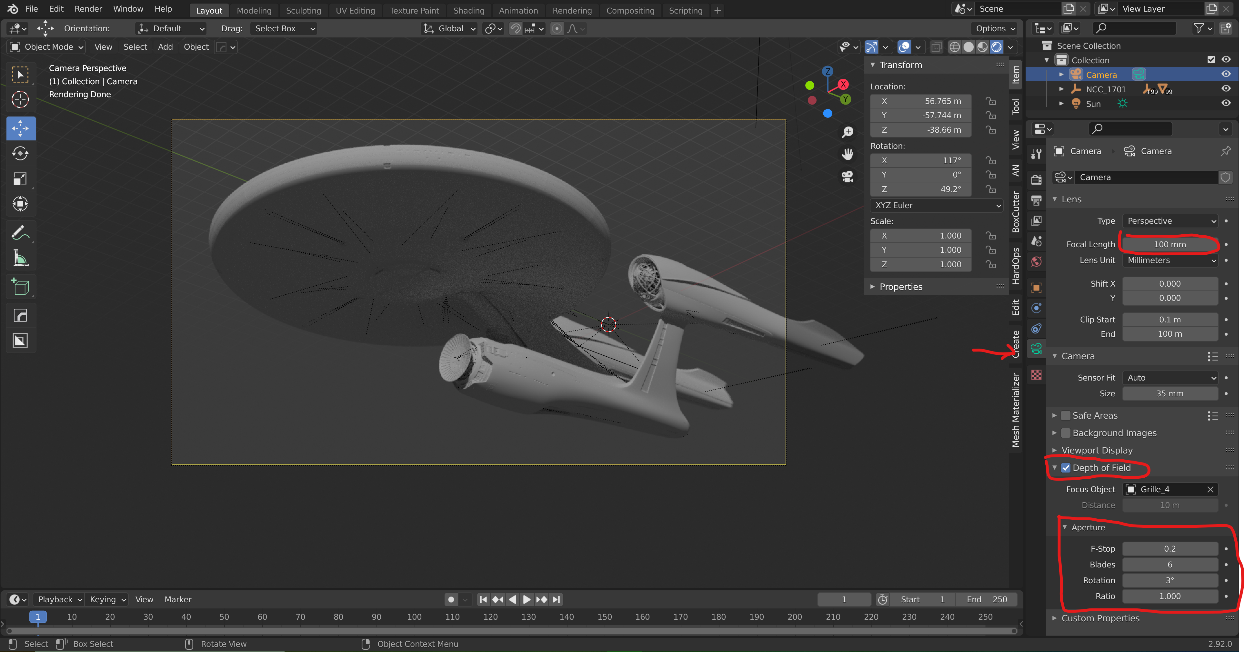
Task: Toggle auto keying record button
Action: pyautogui.click(x=451, y=599)
